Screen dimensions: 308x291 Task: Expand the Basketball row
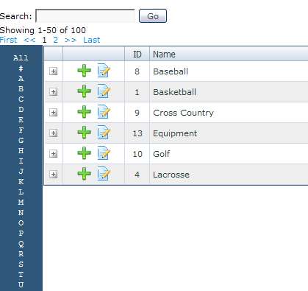point(53,92)
